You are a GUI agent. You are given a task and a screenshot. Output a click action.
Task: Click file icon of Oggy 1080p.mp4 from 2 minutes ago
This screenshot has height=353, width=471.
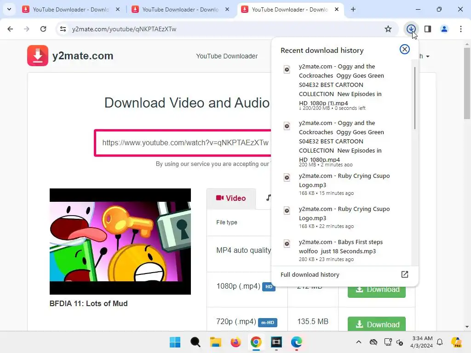(287, 126)
